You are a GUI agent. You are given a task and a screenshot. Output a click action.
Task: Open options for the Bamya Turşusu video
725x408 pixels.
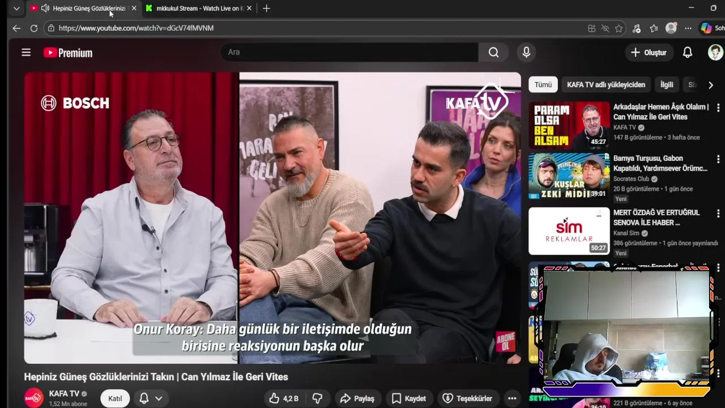718,159
